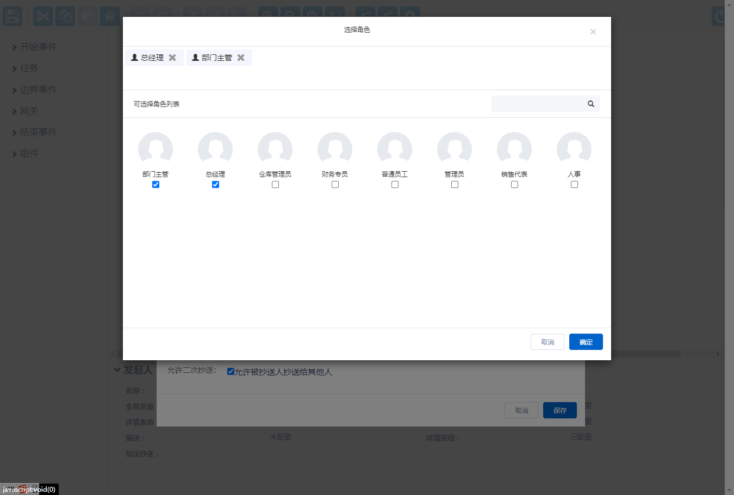
Task: Expand the 开始事件 tree section
Action: tap(34, 47)
